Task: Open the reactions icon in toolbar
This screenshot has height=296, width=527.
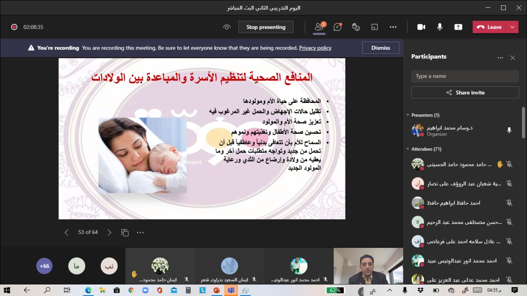Action: (x=356, y=27)
